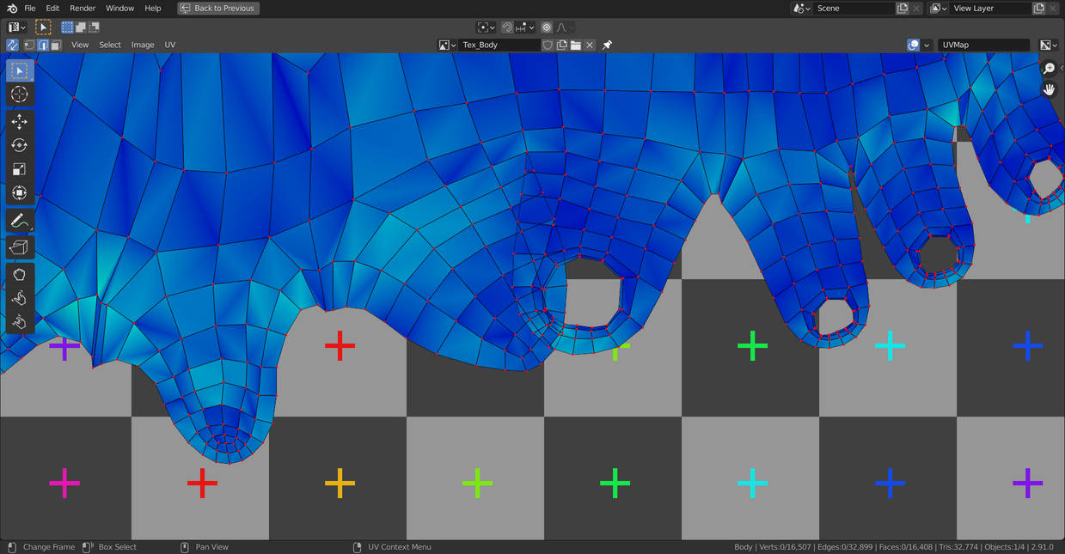
Task: Select the Select Box tool in toolbar
Action: pyautogui.click(x=19, y=70)
